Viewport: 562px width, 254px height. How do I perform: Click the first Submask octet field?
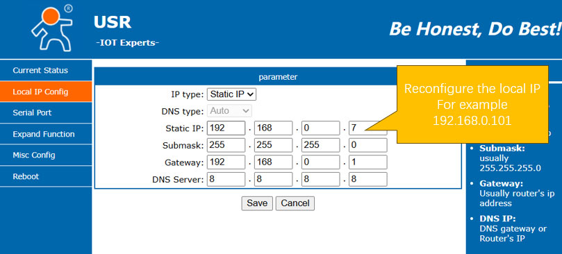[x=226, y=145]
